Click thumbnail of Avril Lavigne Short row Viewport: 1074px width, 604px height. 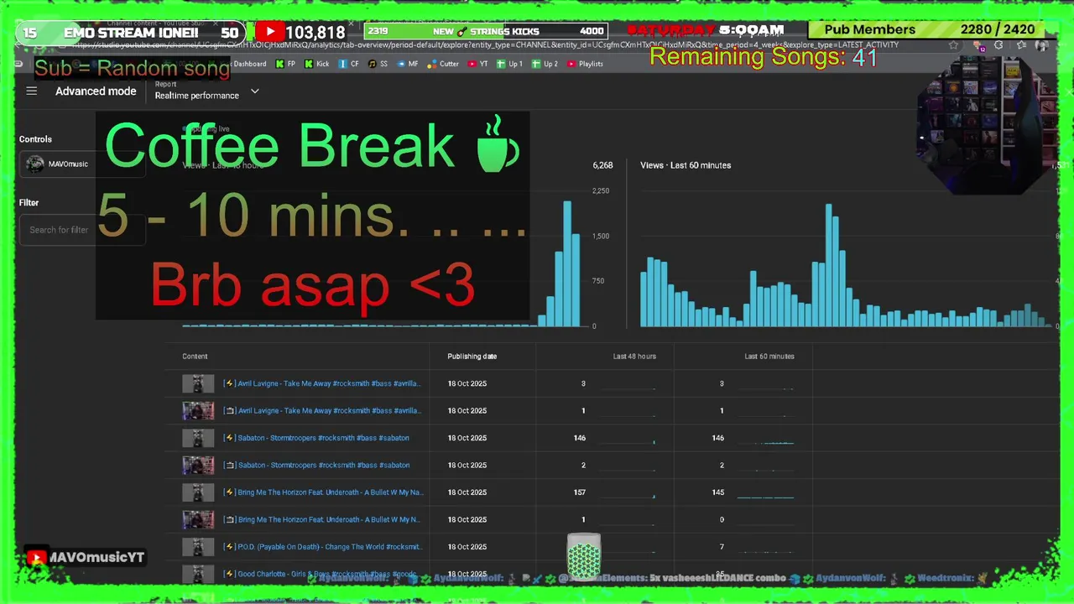198,384
